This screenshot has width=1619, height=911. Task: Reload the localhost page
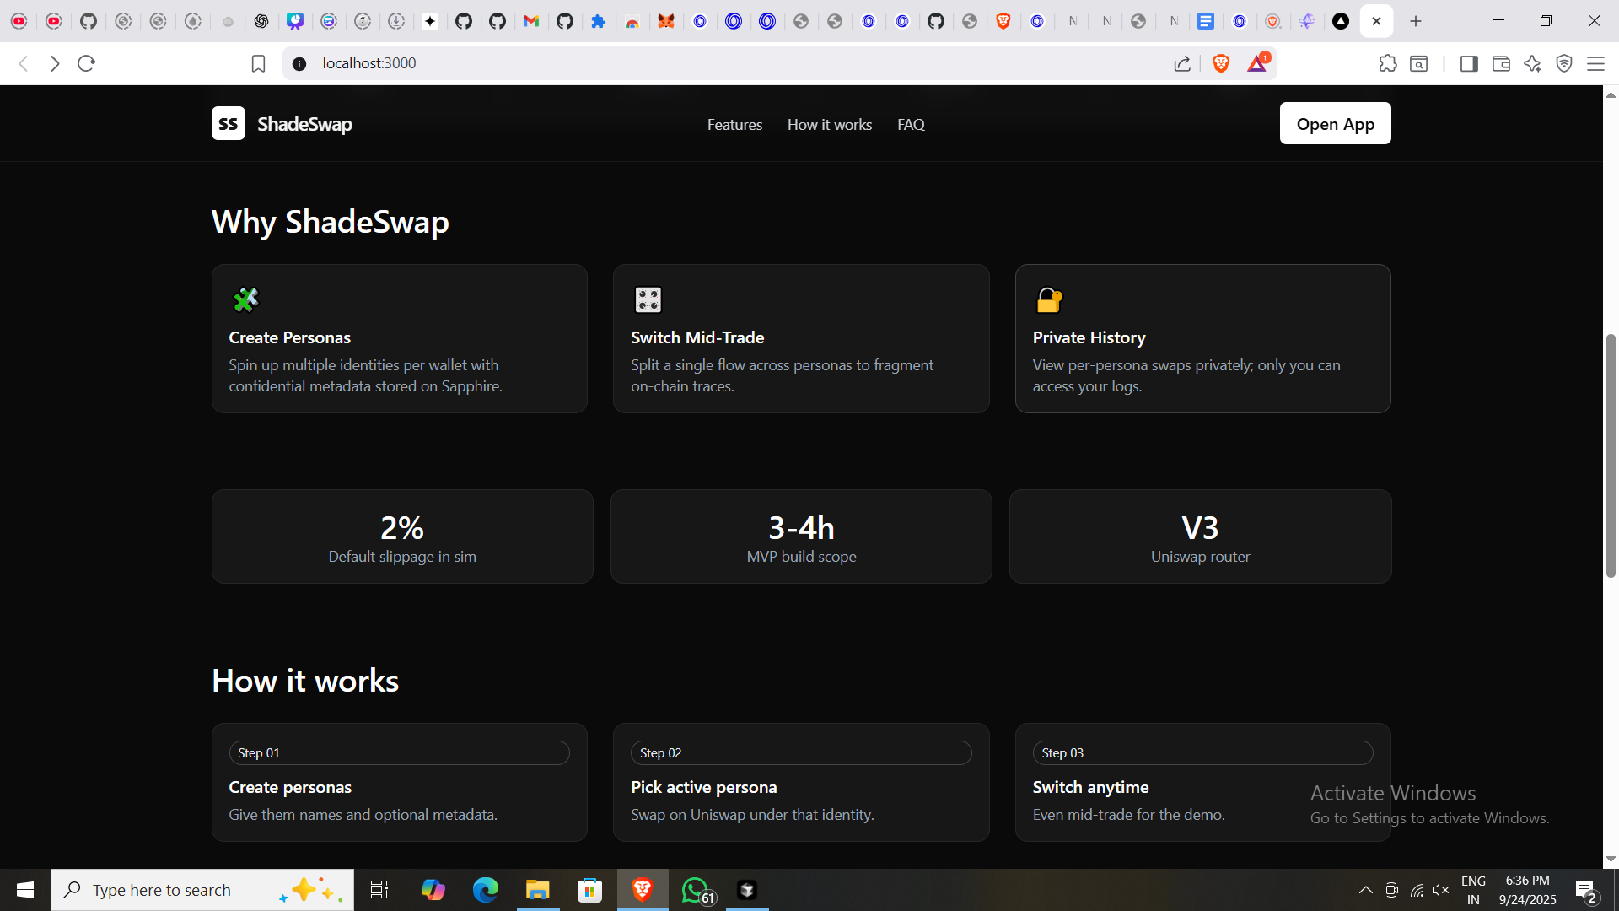[86, 63]
